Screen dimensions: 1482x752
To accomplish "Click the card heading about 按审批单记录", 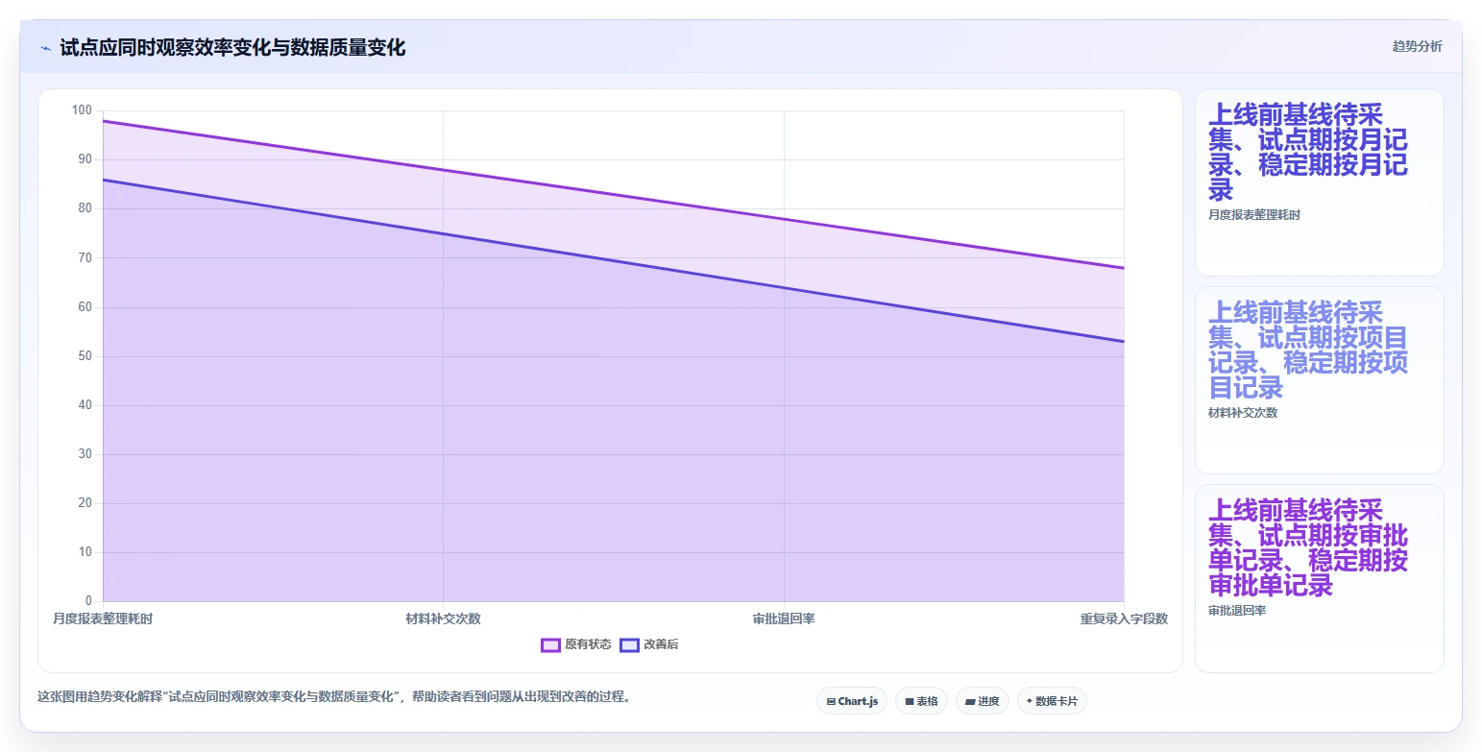I will 1308,547.
